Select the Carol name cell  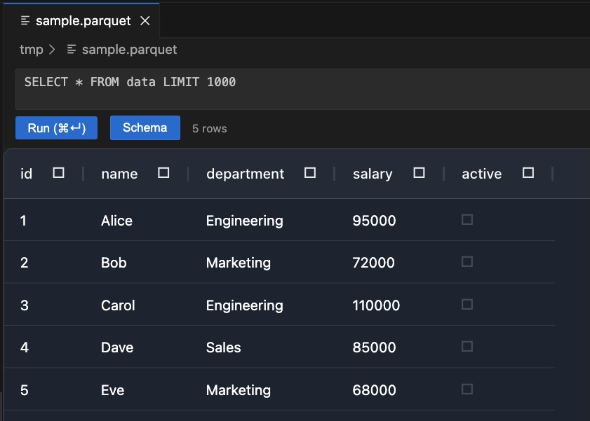(x=118, y=305)
